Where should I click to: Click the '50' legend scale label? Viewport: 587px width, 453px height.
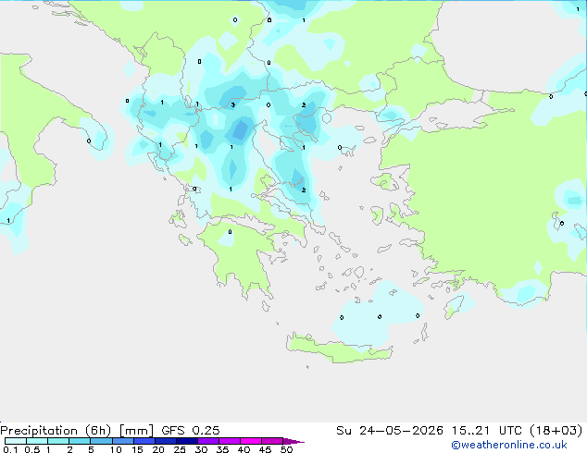coord(286,449)
